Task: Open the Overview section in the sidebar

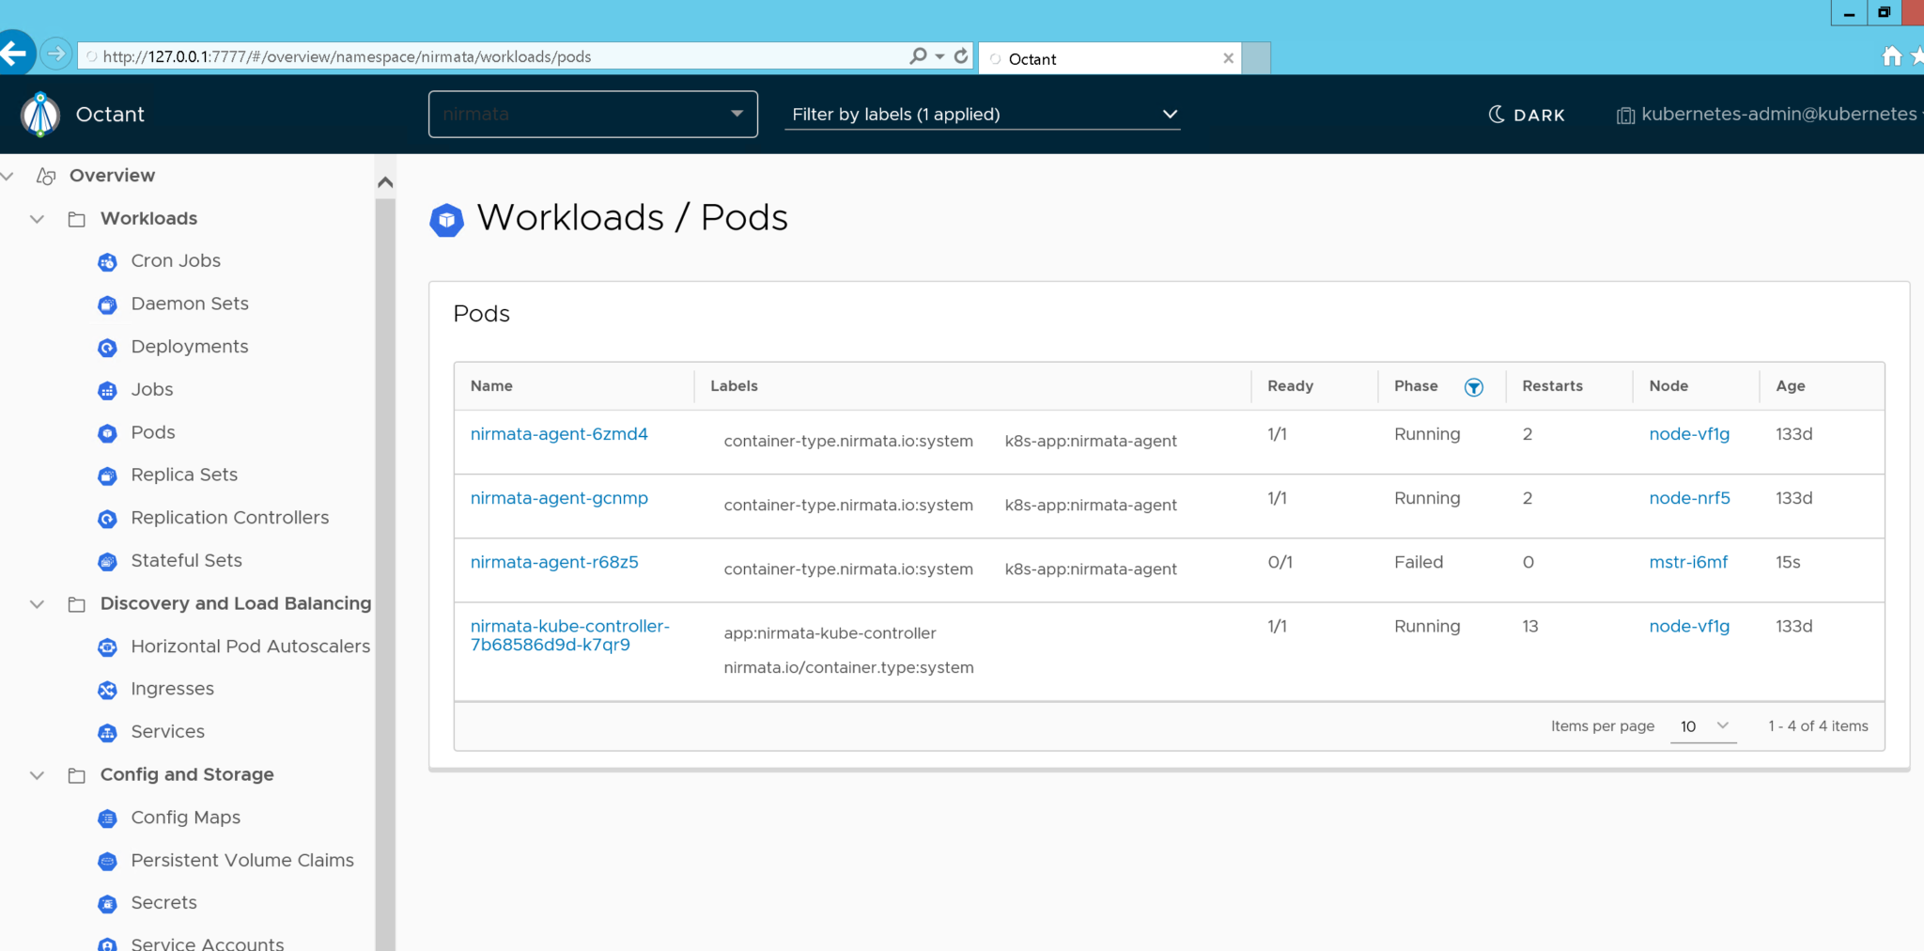Action: tap(112, 176)
